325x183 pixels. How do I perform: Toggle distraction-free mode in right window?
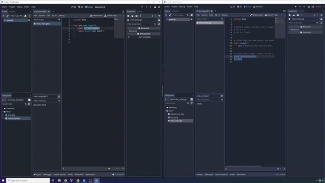pyautogui.click(x=284, y=11)
